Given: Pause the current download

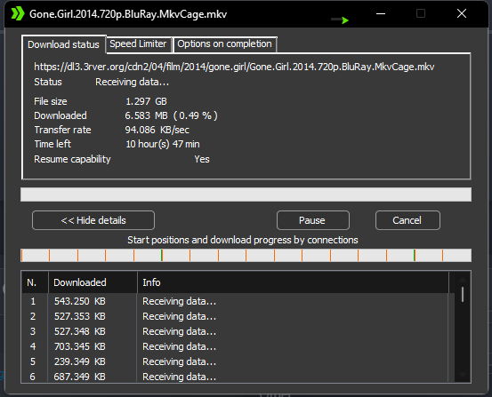Looking at the screenshot, I should (313, 220).
